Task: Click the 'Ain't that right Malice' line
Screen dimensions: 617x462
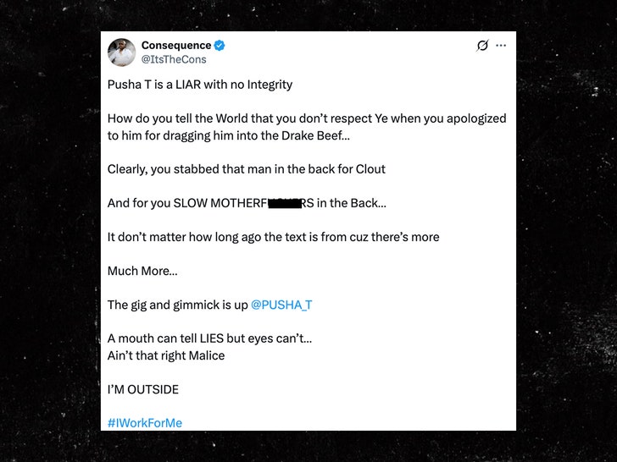Action: click(166, 355)
